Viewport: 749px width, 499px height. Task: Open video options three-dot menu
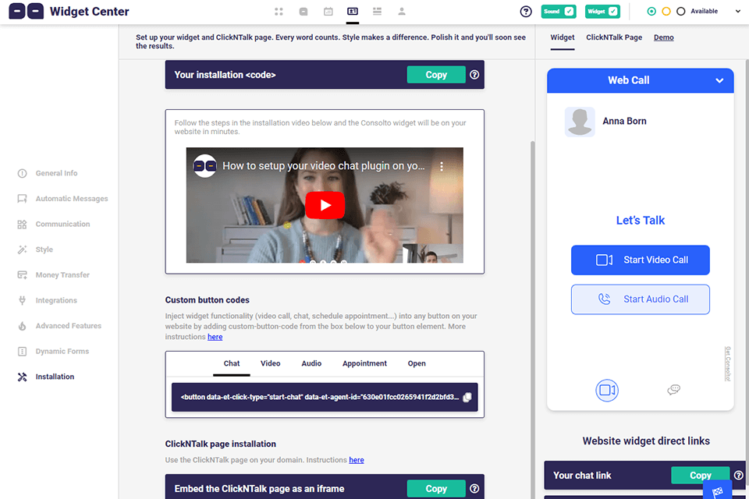tap(442, 166)
